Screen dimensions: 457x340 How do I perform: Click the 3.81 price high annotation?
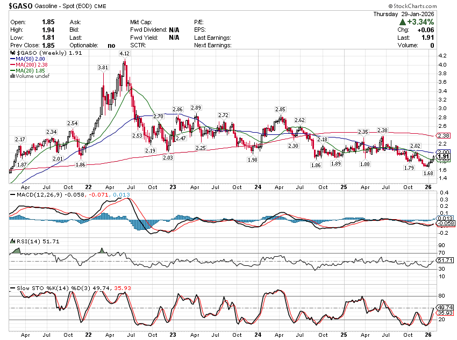[103, 68]
